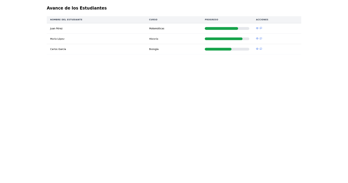
Task: Click Maria López's progress bar
Action: (x=227, y=38)
